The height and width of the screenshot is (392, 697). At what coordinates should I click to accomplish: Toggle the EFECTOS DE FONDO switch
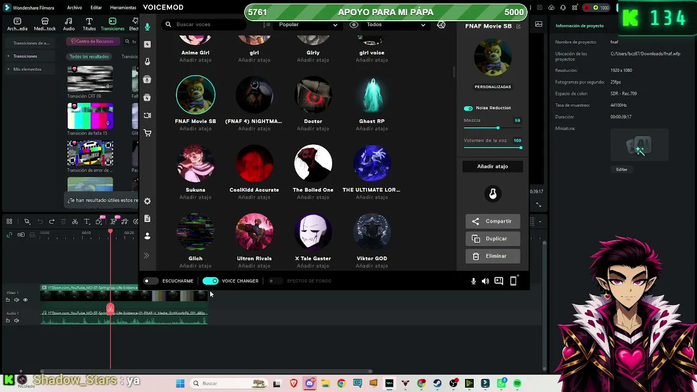point(276,281)
